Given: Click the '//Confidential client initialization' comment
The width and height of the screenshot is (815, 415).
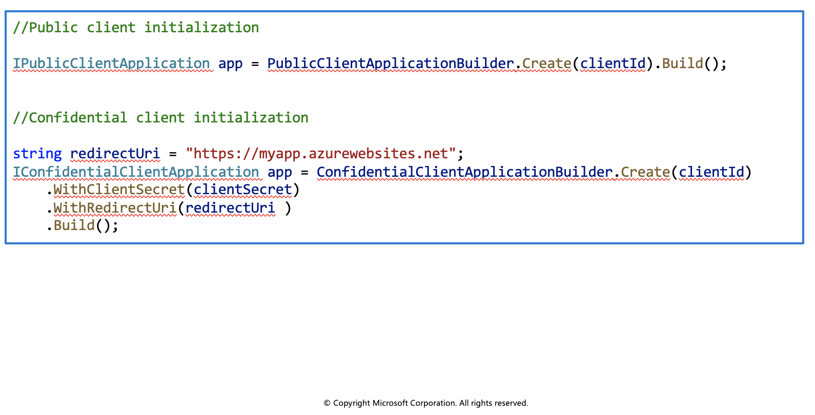Looking at the screenshot, I should pyautogui.click(x=160, y=118).
